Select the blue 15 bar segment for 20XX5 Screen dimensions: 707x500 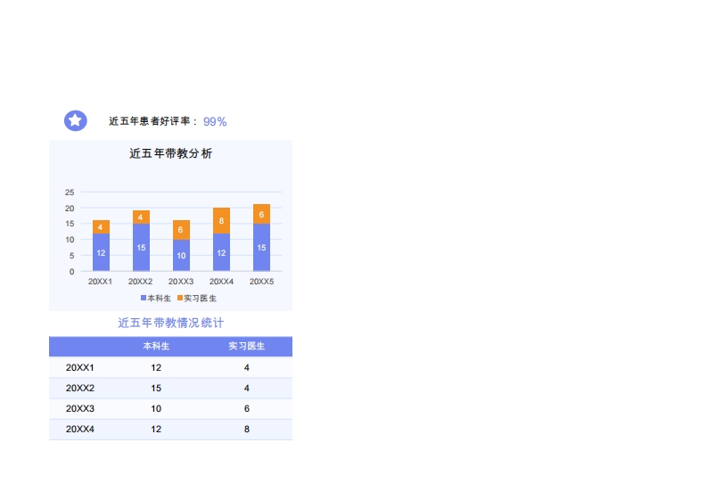(261, 248)
